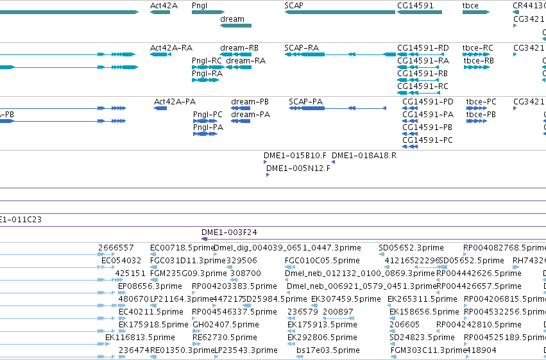This screenshot has height=360, width=546.
Task: Select the SD24823.5prime feature
Action: click(x=392, y=344)
